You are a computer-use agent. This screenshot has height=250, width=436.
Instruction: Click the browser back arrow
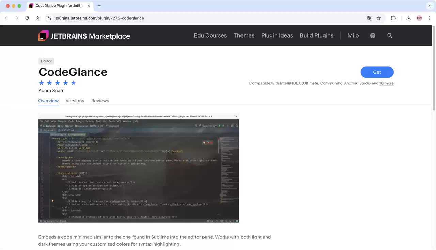pos(6,18)
